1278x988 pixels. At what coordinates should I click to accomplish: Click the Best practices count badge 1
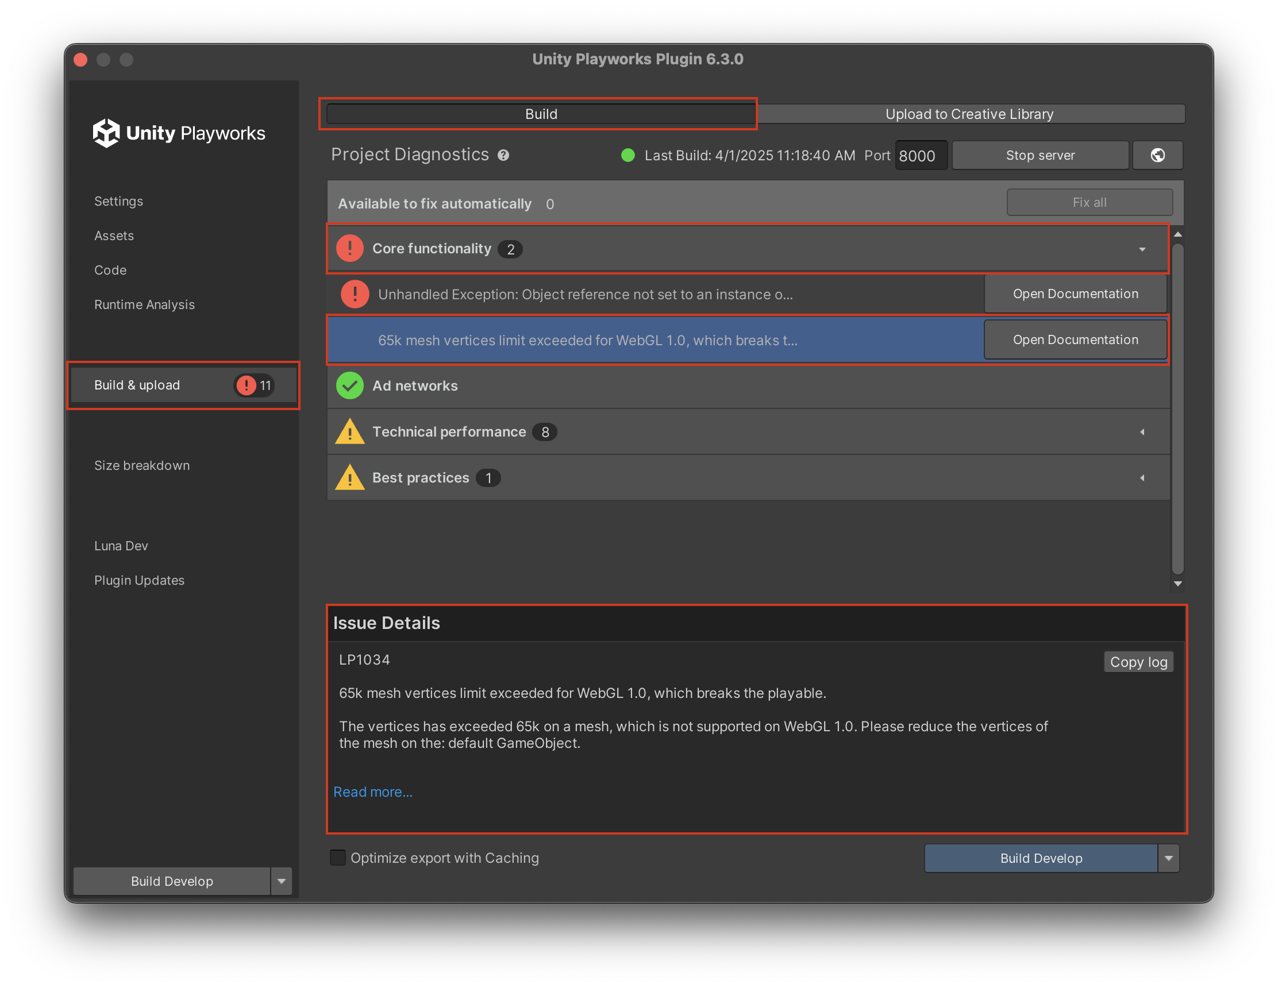pyautogui.click(x=488, y=478)
